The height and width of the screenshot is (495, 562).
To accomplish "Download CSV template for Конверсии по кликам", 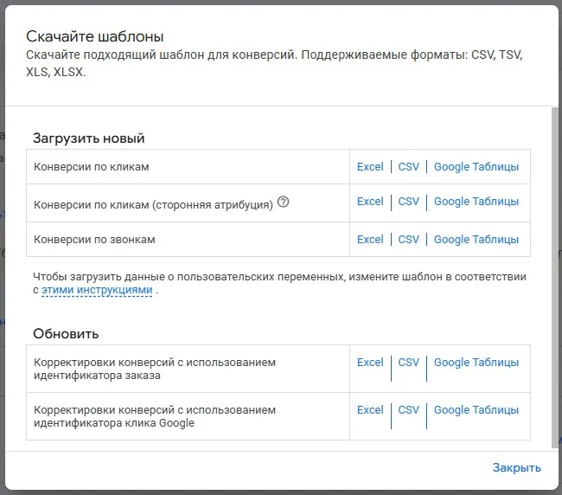I will [409, 167].
